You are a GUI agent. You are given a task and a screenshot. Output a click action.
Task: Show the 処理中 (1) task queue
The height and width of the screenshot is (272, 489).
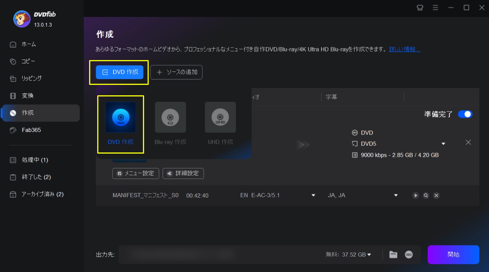[41, 160]
